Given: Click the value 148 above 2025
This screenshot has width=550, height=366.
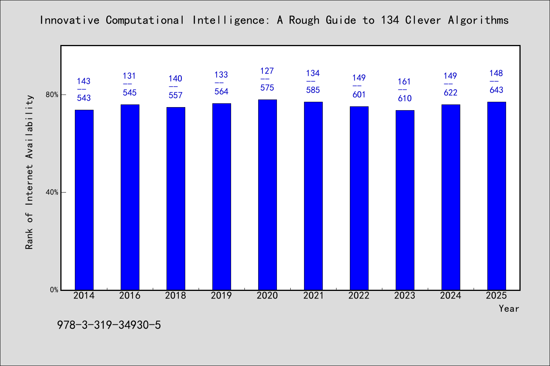Looking at the screenshot, I should pos(496,73).
